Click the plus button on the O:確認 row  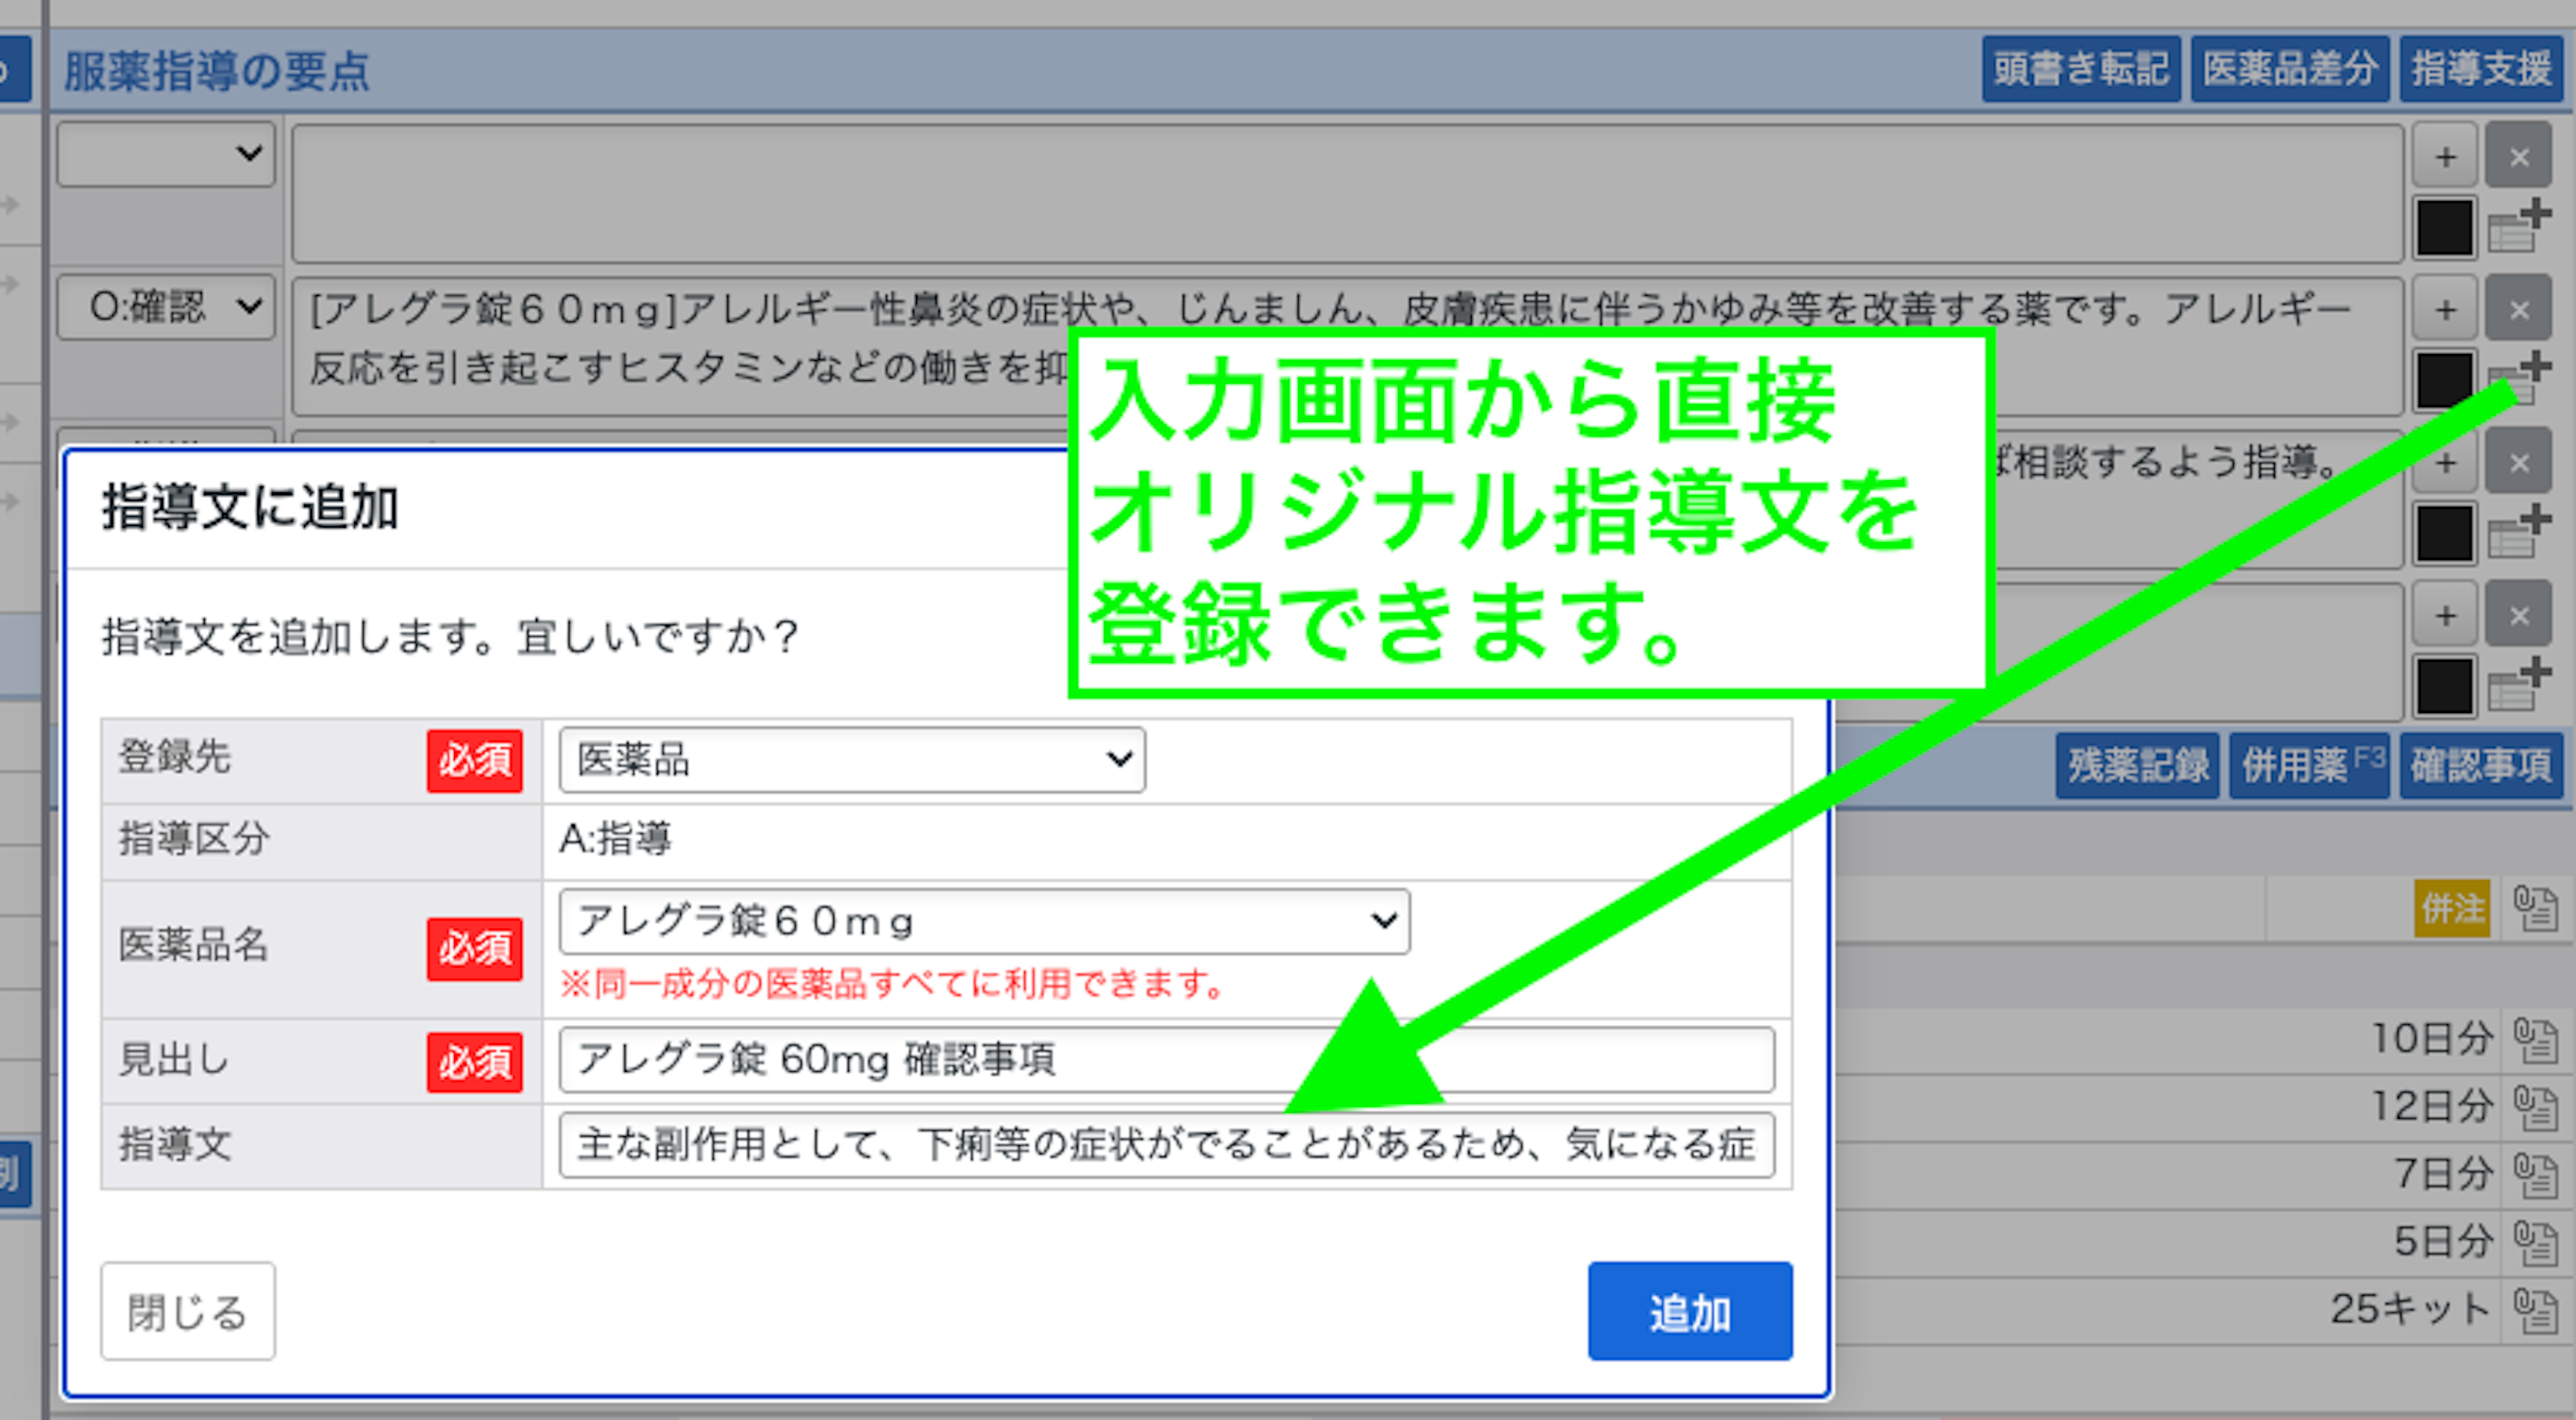[x=2445, y=309]
